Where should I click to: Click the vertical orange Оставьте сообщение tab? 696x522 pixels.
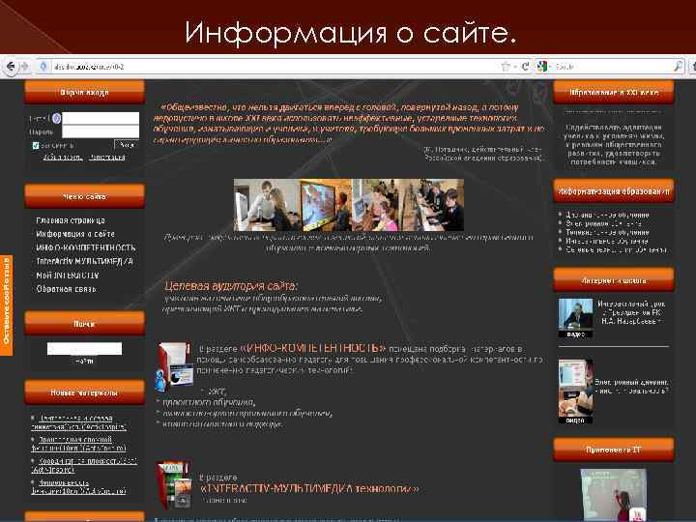point(6,304)
